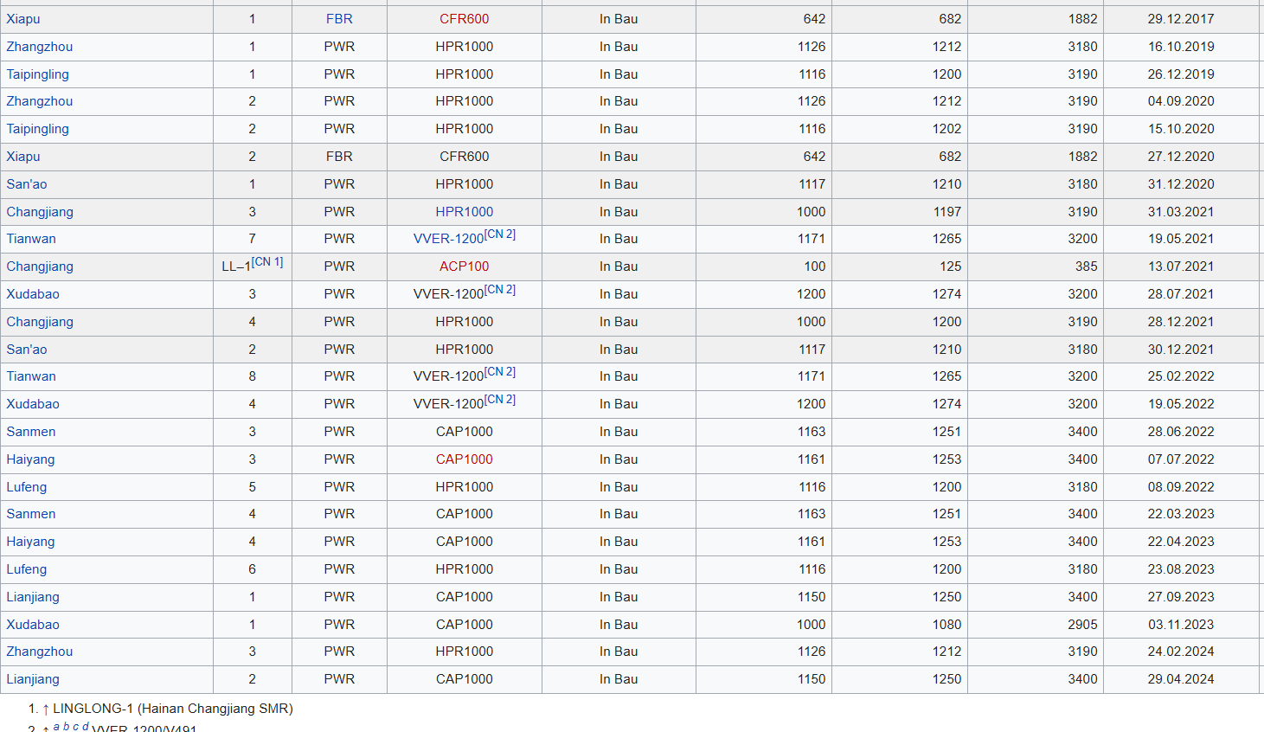
Task: Open the blue VVER-1200 link in the Tianwan 7 row
Action: pyautogui.click(x=448, y=240)
